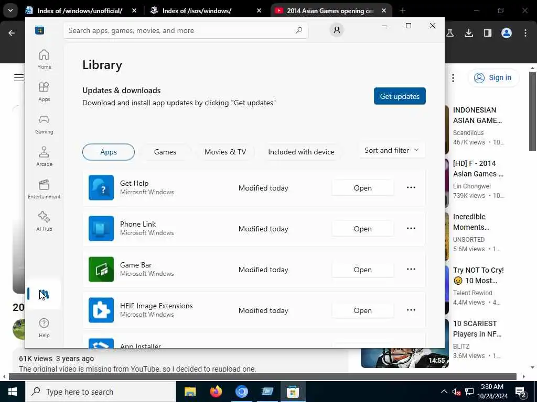Viewport: 537px width, 402px height.
Task: Click the Game Bar app icon
Action: (x=101, y=270)
